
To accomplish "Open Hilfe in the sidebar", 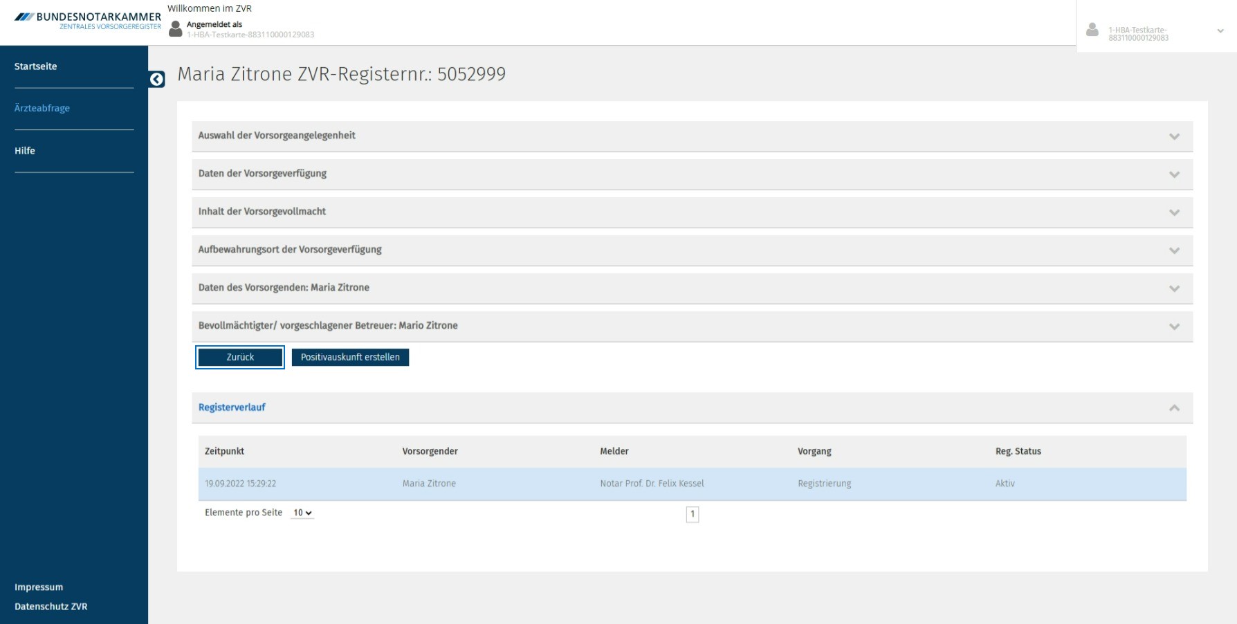I will (25, 151).
